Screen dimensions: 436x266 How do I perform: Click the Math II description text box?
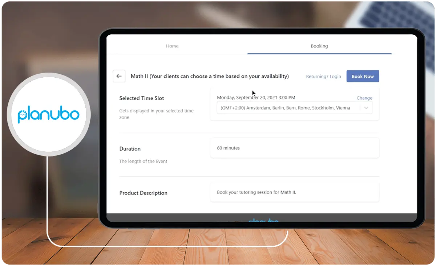pyautogui.click(x=295, y=192)
